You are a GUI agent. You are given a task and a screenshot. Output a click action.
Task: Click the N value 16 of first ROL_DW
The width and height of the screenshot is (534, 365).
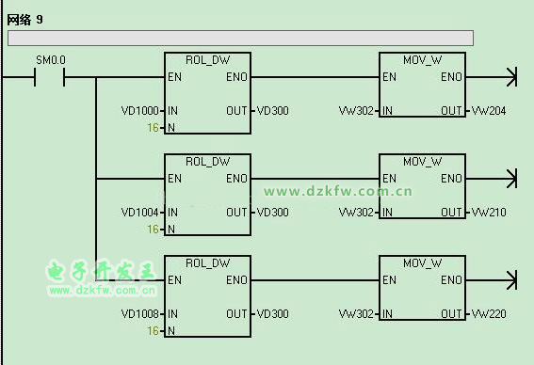(x=153, y=128)
